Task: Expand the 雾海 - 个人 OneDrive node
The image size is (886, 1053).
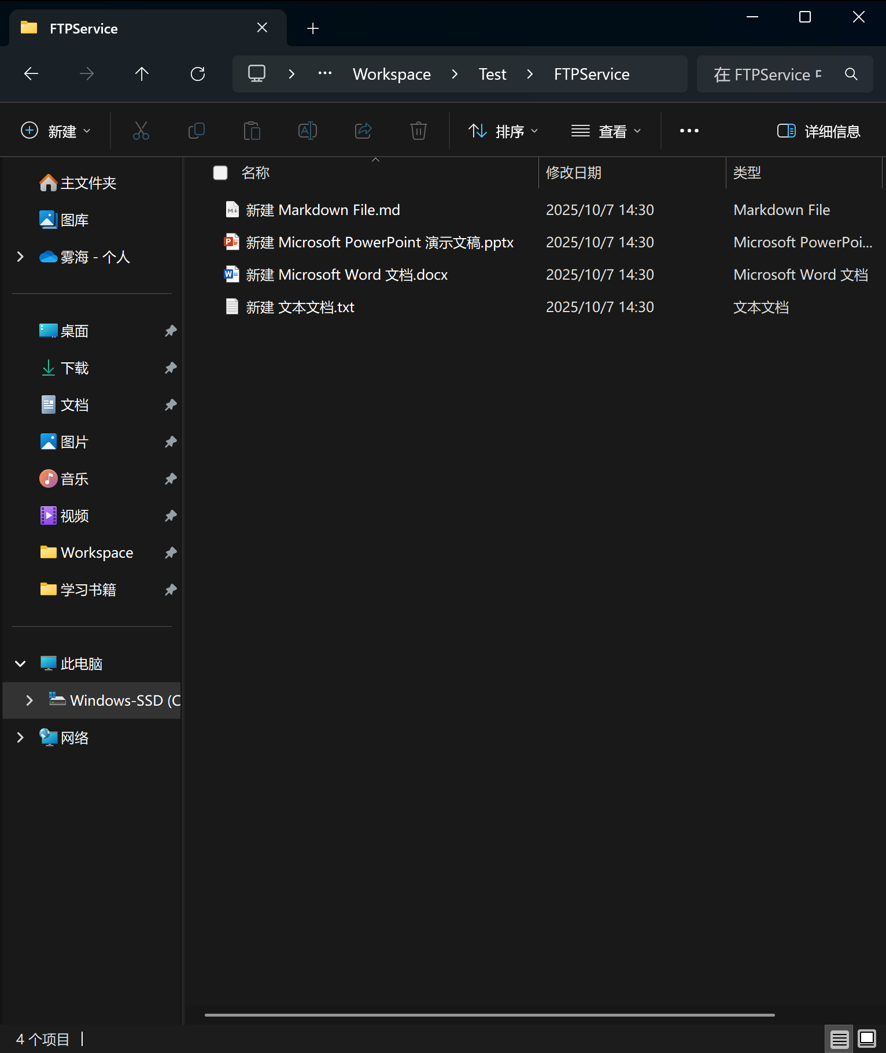Action: point(20,257)
